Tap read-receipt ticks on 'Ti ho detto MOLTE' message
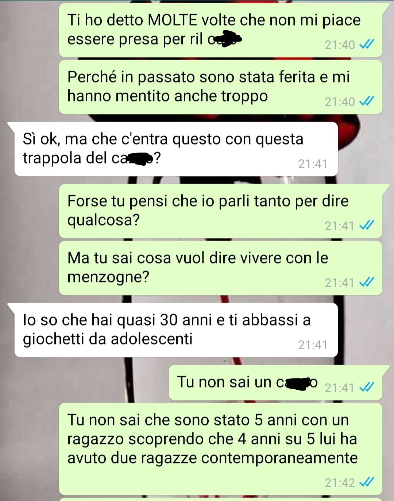 367,45
